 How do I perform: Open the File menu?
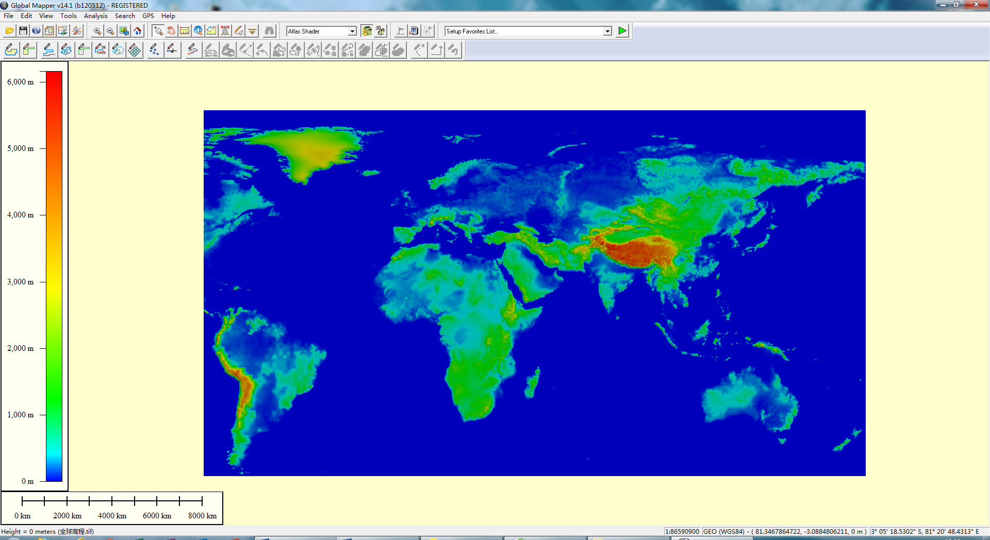[x=9, y=16]
